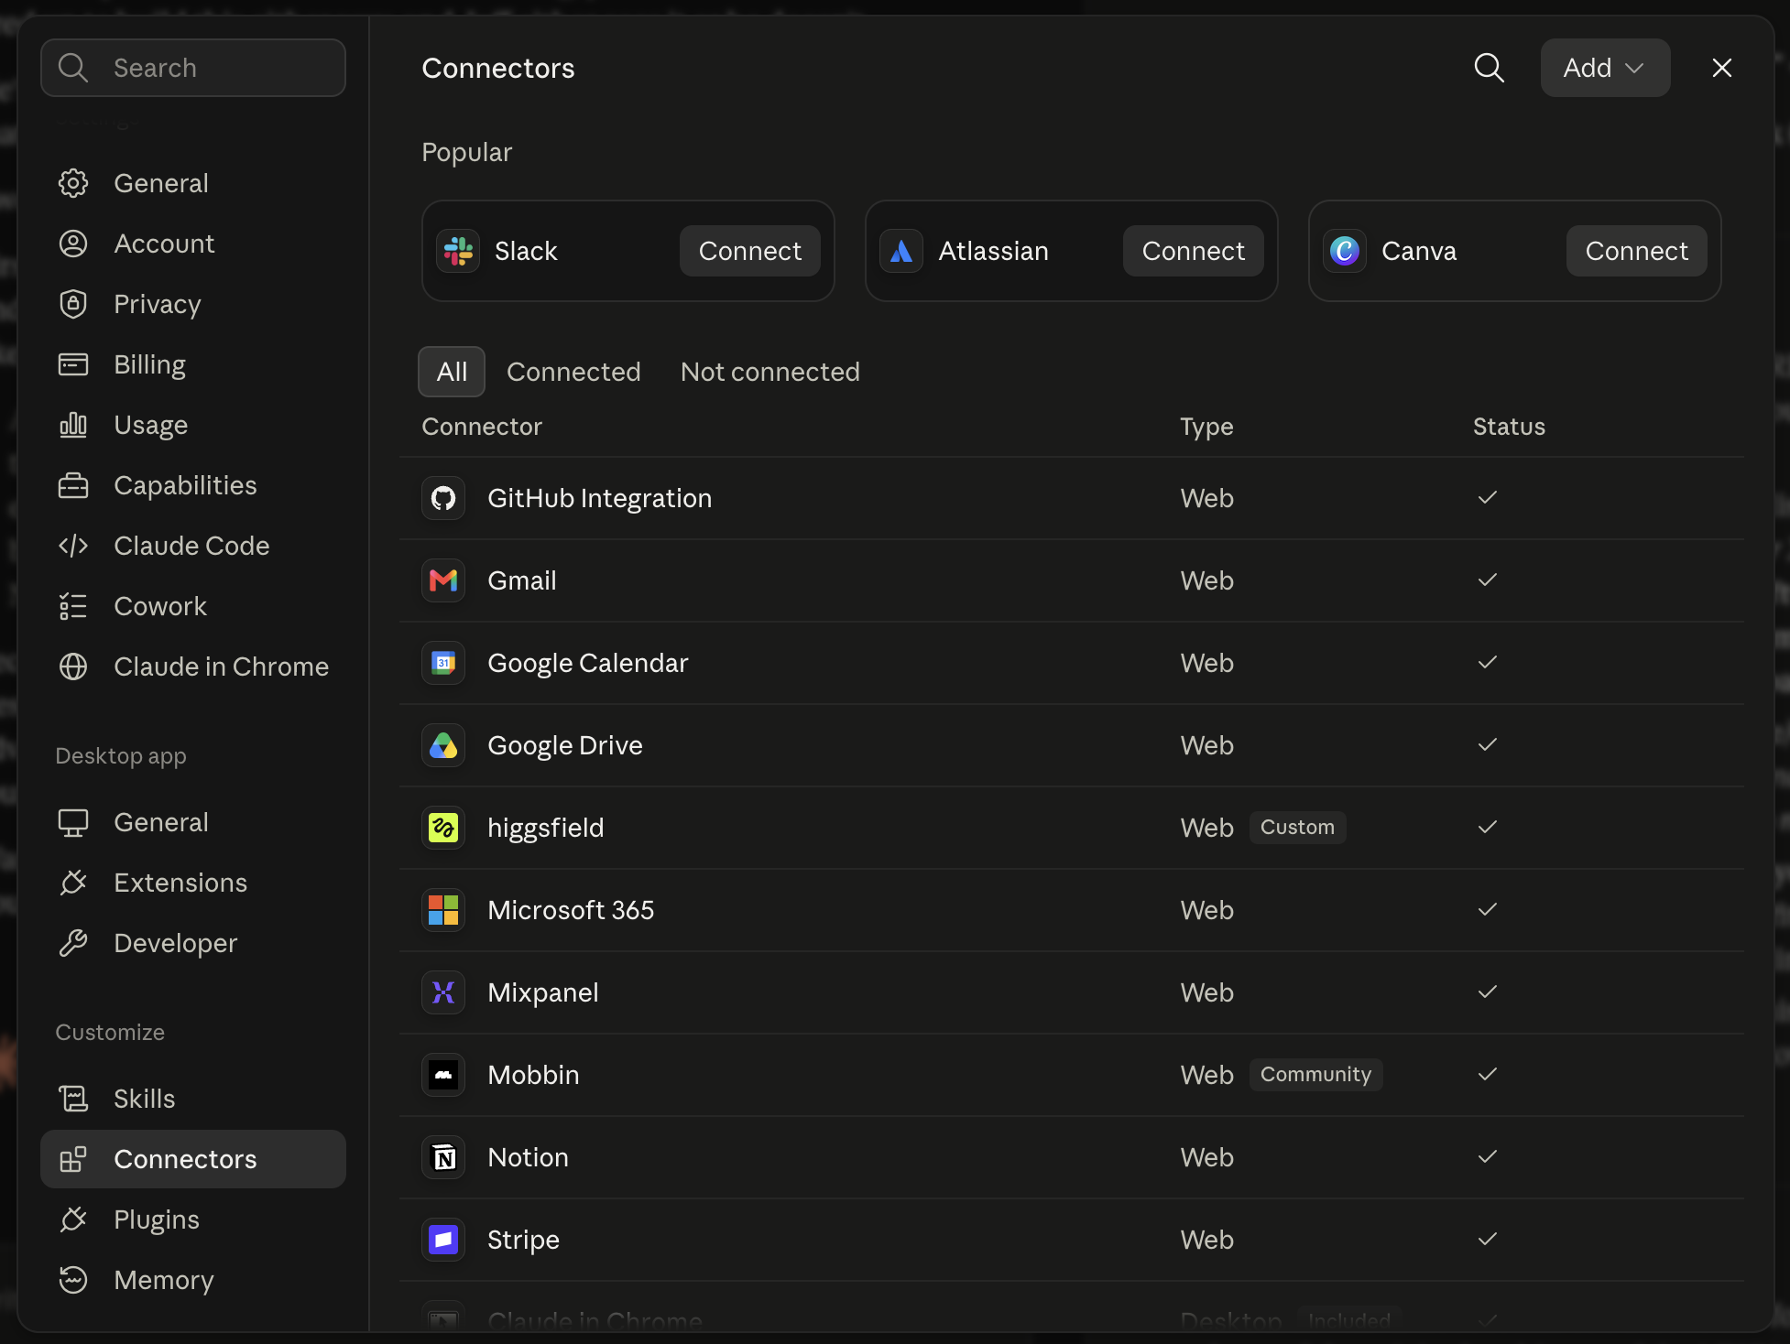Viewport: 1790px width, 1344px height.
Task: Click the Atlassian logo icon
Action: point(901,251)
